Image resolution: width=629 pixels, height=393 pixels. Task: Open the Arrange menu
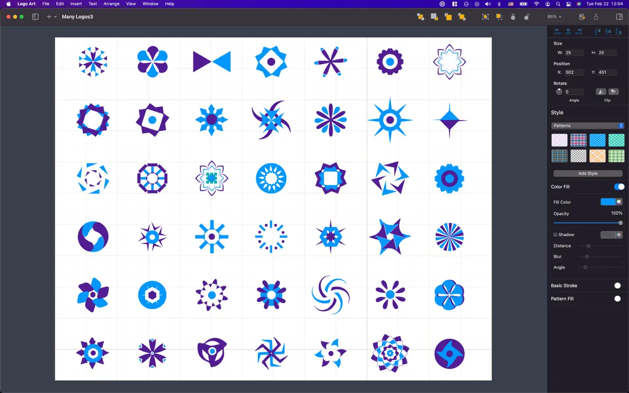pos(112,4)
